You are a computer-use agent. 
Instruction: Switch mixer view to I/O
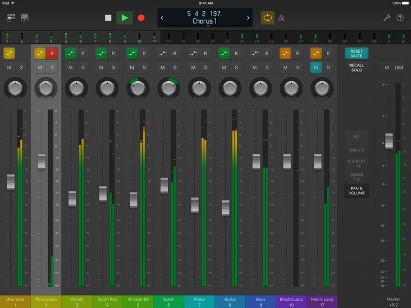coord(357,137)
